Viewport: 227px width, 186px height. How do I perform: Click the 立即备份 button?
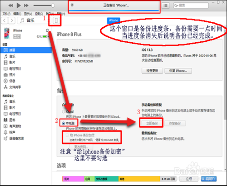pos(152,123)
